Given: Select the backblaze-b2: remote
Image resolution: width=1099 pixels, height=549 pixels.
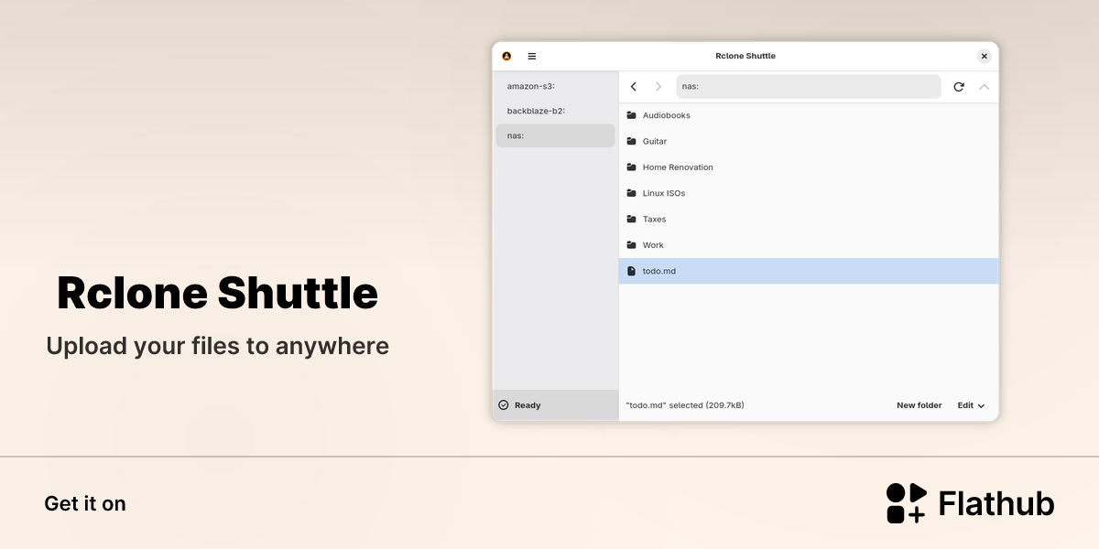Looking at the screenshot, I should pyautogui.click(x=555, y=111).
